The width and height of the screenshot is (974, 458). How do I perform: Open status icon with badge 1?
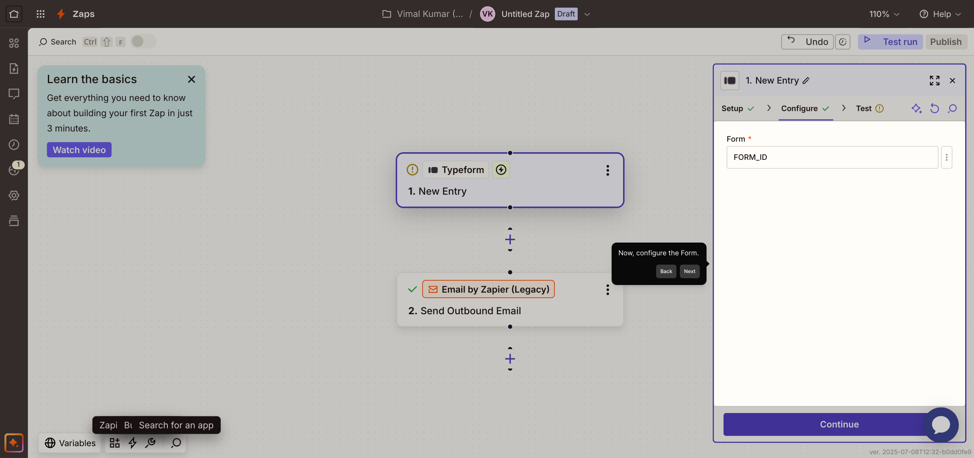tap(15, 169)
